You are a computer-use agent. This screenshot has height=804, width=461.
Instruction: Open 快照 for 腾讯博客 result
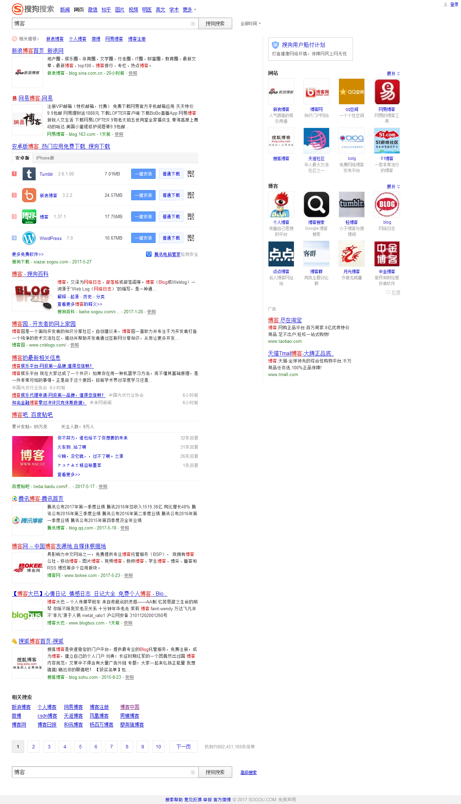pyautogui.click(x=125, y=528)
